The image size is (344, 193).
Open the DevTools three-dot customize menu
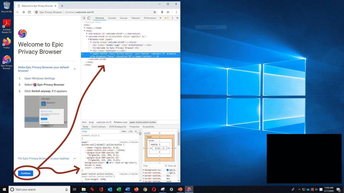point(172,18)
